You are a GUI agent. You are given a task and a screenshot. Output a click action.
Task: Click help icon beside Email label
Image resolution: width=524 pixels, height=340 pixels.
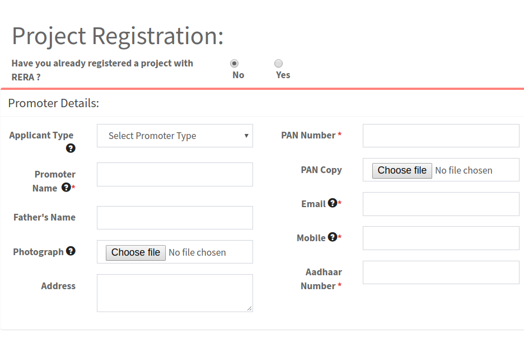(x=333, y=203)
